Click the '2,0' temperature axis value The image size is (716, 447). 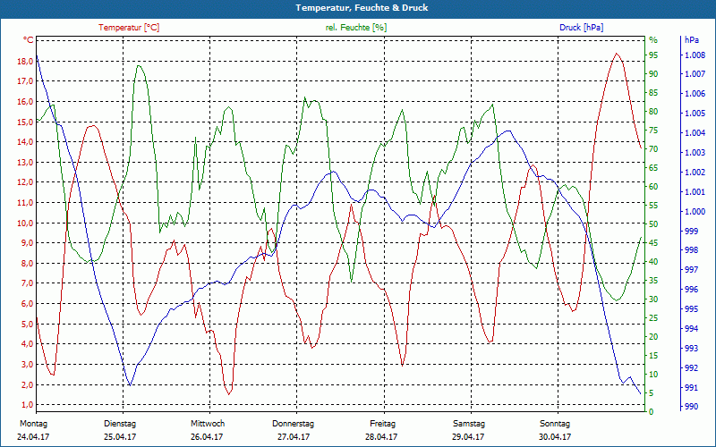click(27, 384)
